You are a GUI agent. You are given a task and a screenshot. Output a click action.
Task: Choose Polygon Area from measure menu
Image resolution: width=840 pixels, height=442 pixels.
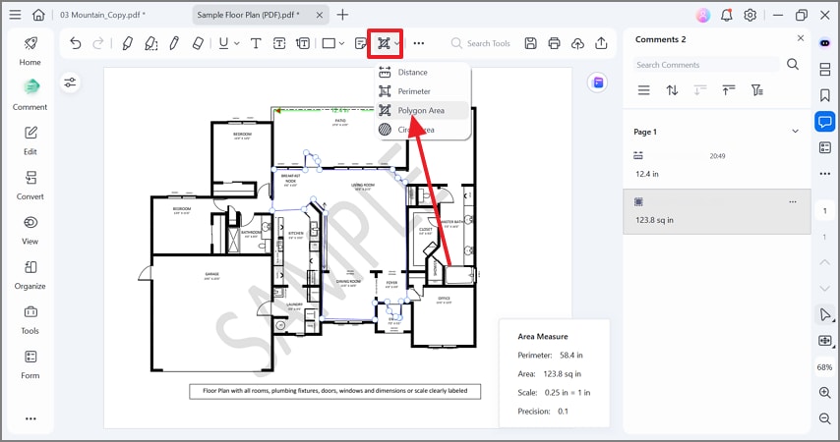[423, 111]
